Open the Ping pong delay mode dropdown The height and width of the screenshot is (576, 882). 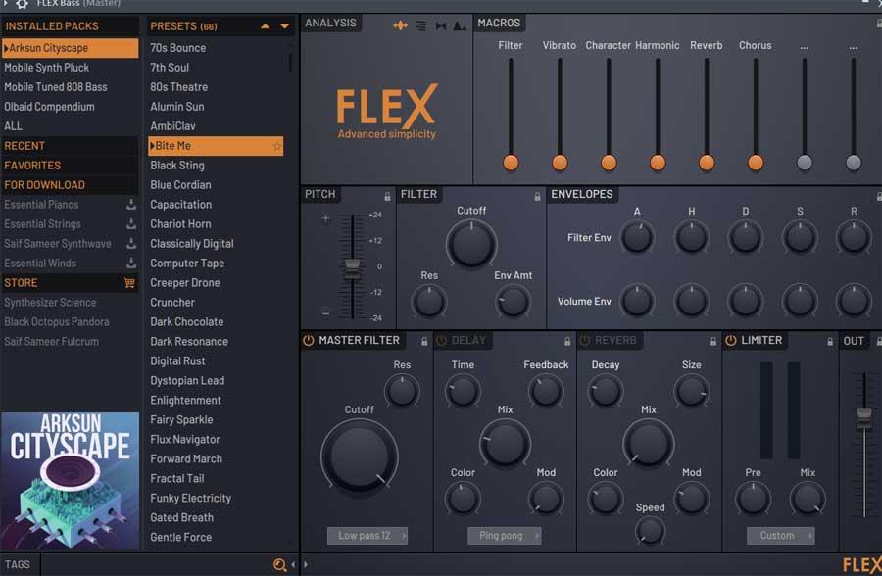pos(505,536)
